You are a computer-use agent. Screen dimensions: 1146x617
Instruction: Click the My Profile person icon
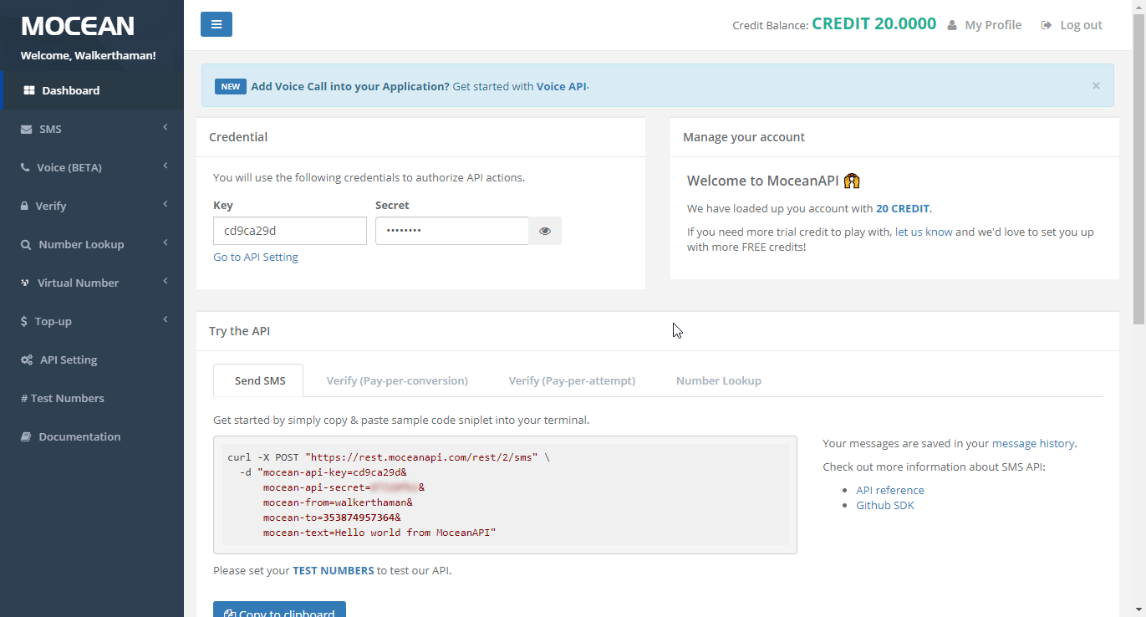[952, 25]
